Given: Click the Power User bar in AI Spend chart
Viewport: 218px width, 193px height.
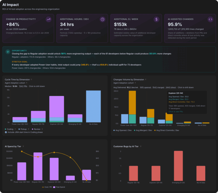Looking at the screenshot, I should pos(22,171).
